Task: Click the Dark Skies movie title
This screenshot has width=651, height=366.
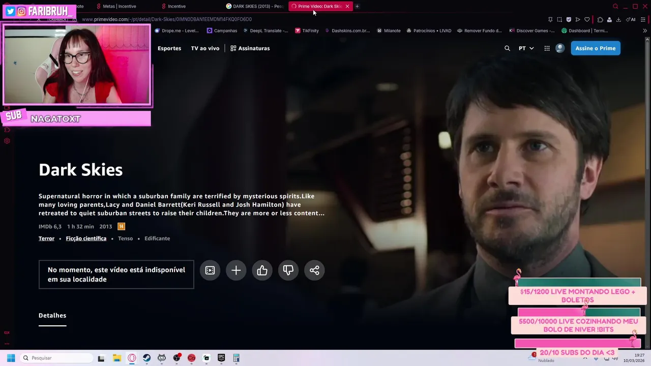Action: click(x=80, y=170)
